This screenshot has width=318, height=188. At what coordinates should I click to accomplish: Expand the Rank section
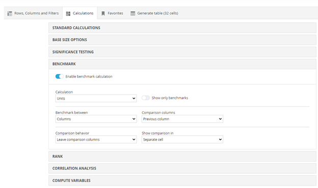182,156
